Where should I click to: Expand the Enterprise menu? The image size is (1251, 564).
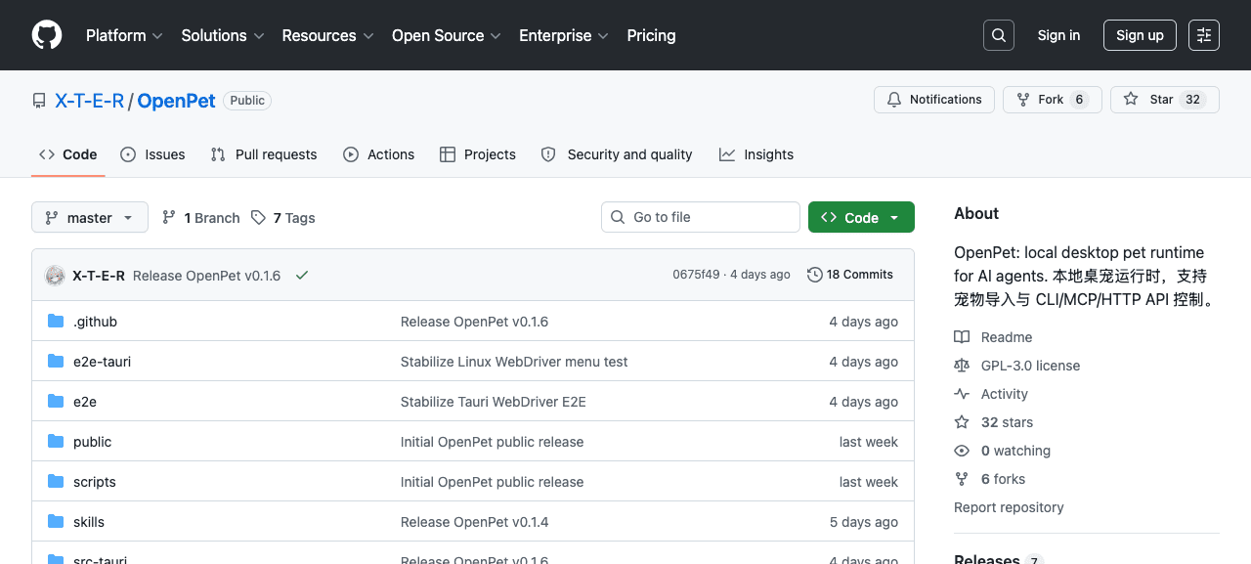(x=564, y=35)
